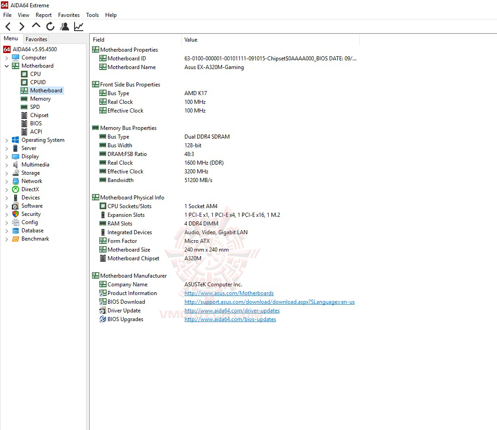Screen dimensions: 497x430
Task: Select the Motherboard Name row
Action: tap(225, 67)
